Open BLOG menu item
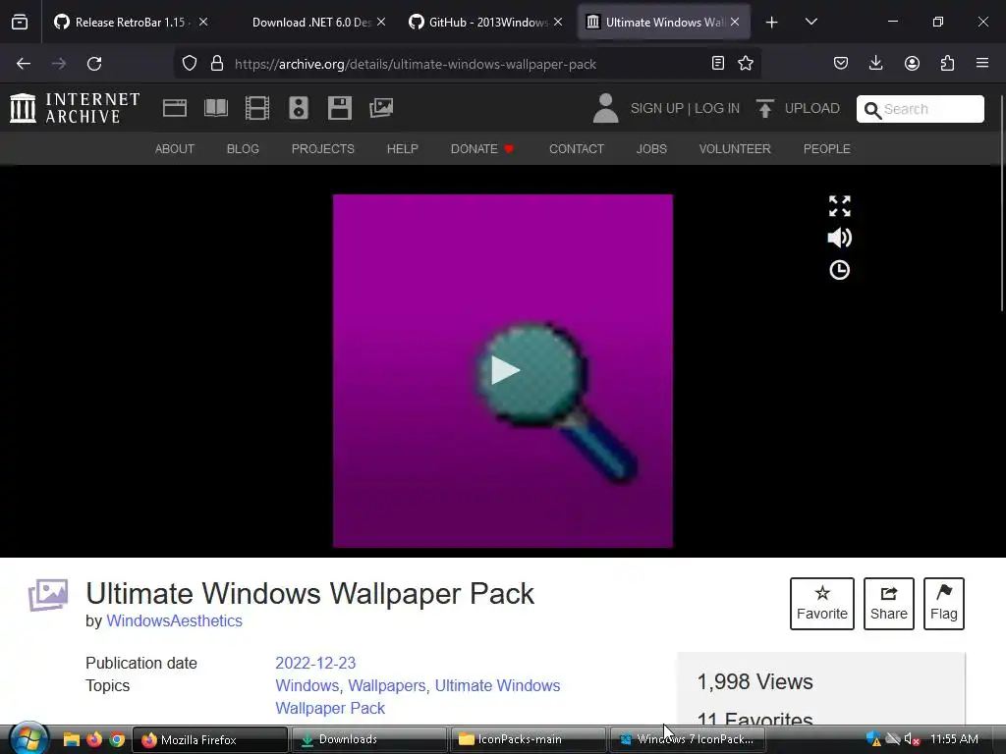Viewport: 1006px width, 754px height. (x=243, y=149)
